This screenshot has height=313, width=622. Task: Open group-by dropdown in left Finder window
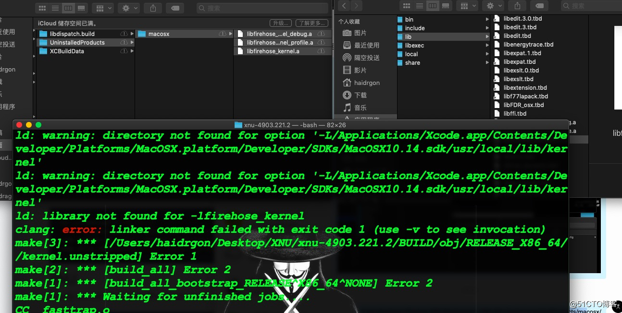[x=102, y=8]
